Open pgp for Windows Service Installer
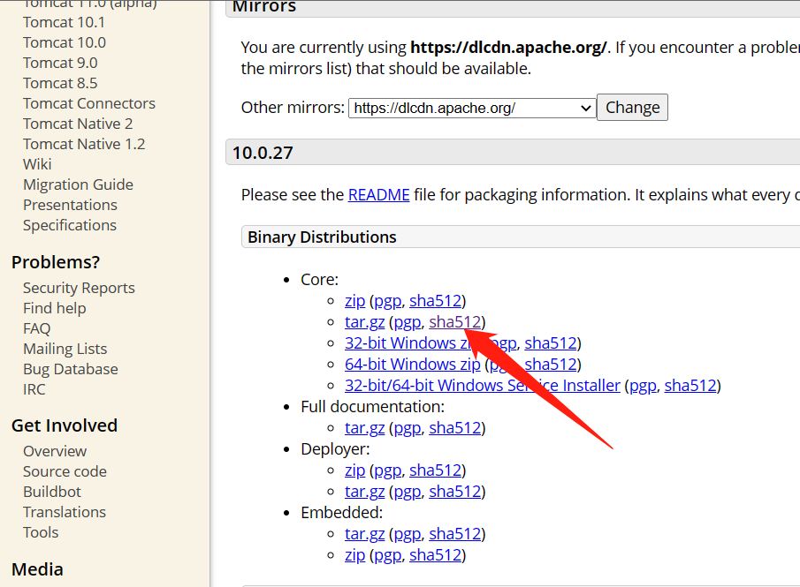Screen dimensions: 800x587 point(644,386)
